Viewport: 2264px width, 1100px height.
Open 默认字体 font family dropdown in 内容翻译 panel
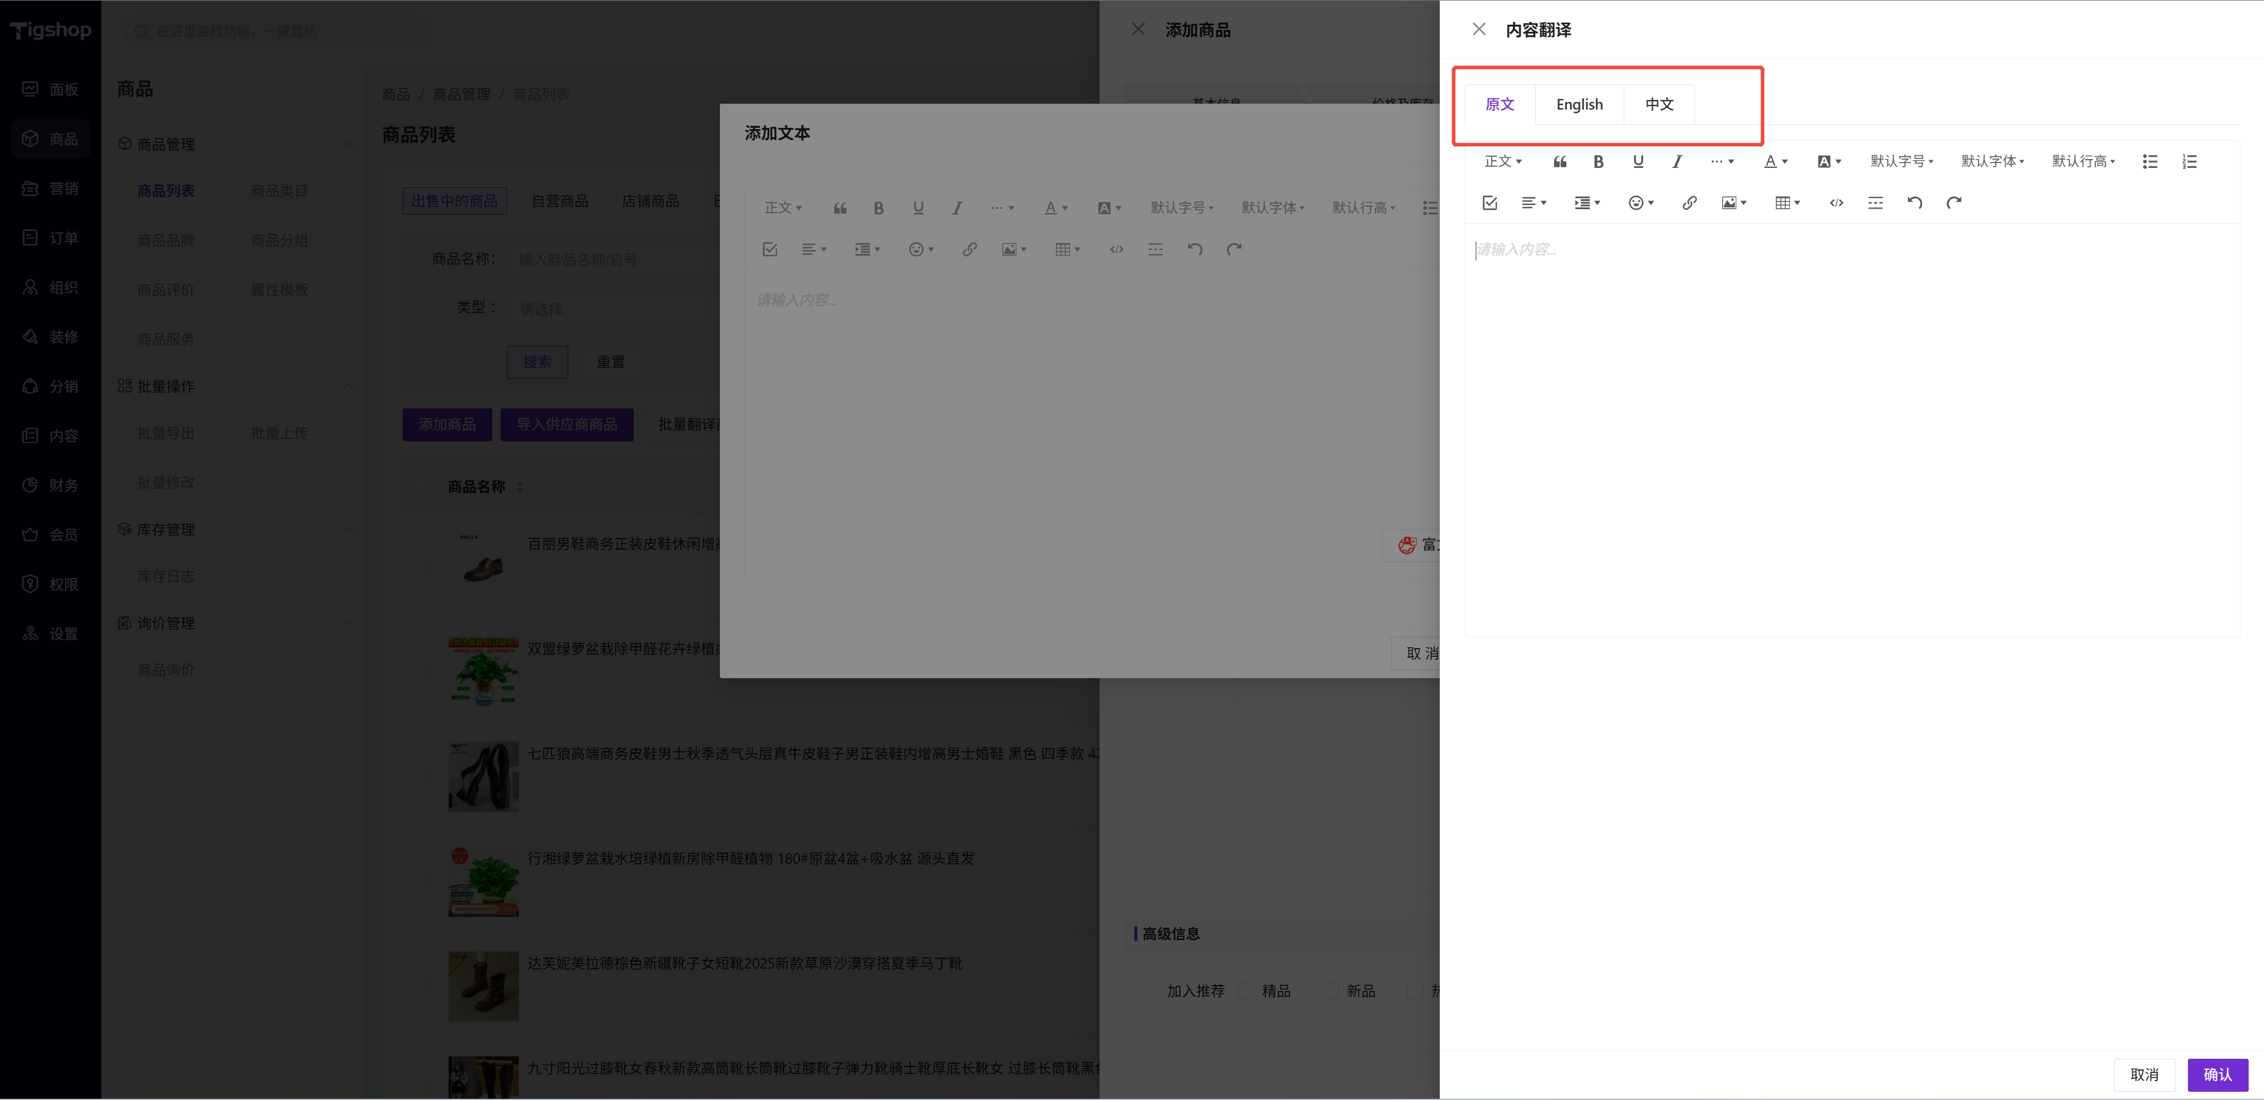[1992, 161]
